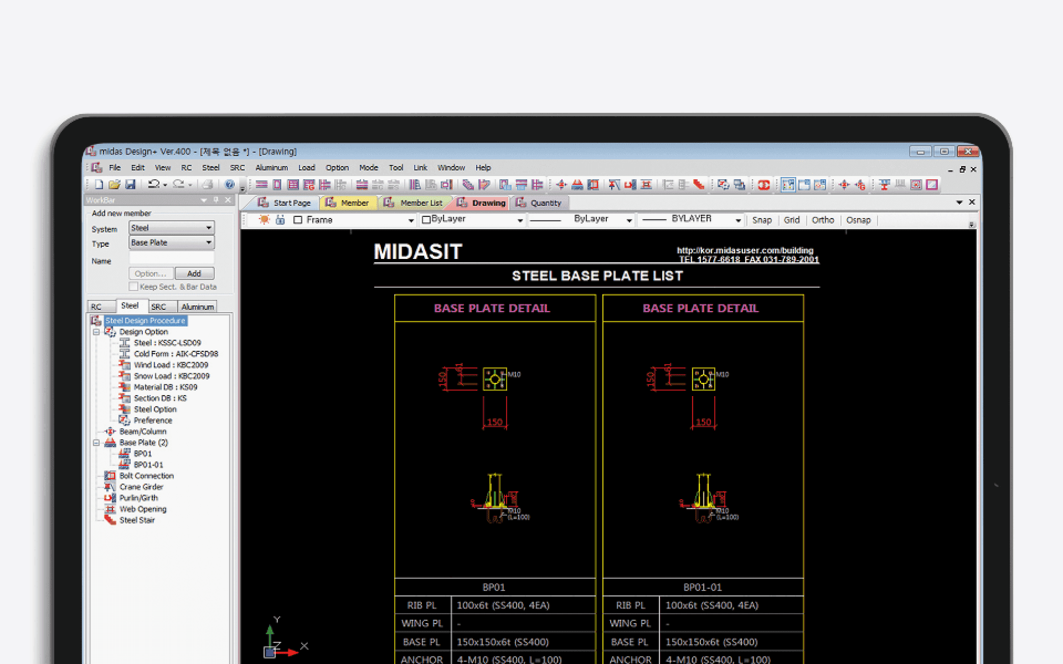Click the ByLayer color swatch square

pos(426,220)
